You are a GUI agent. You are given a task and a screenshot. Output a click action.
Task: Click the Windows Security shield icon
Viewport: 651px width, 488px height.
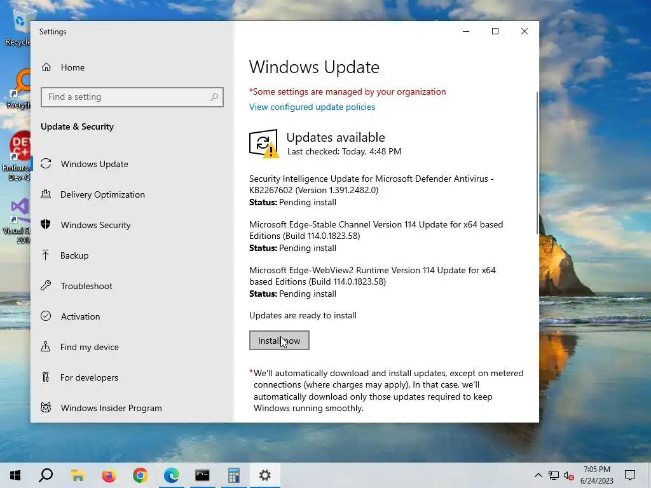[46, 224]
